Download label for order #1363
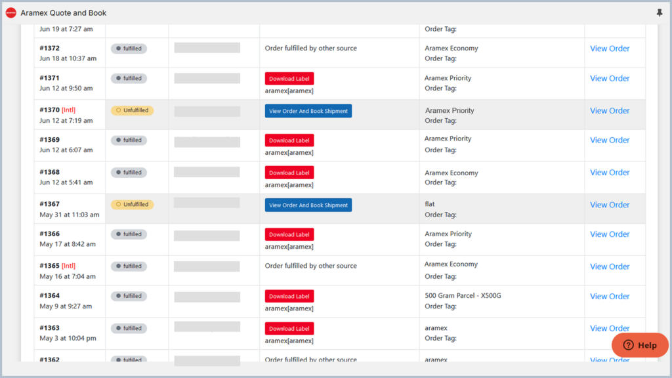This screenshot has height=378, width=672. [289, 329]
